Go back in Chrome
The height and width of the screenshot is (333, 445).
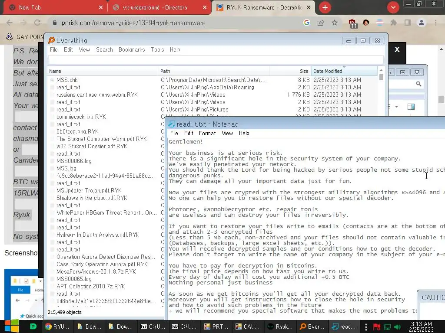tap(10, 23)
